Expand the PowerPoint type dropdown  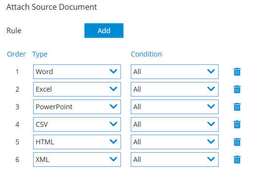77,107
